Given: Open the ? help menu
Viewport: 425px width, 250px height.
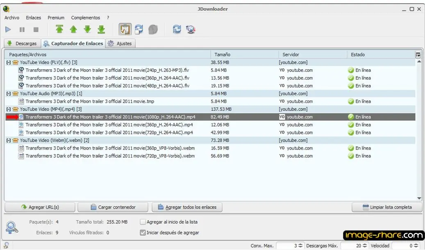Looking at the screenshot, I should [x=108, y=18].
